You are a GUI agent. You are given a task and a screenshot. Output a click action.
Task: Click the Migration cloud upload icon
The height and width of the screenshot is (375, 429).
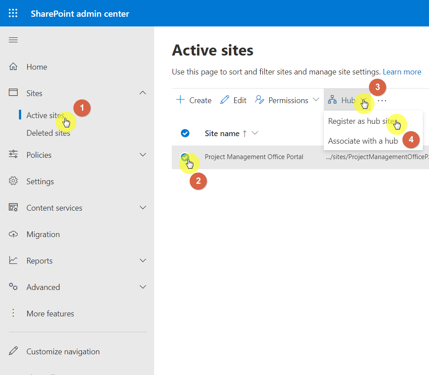coord(13,234)
